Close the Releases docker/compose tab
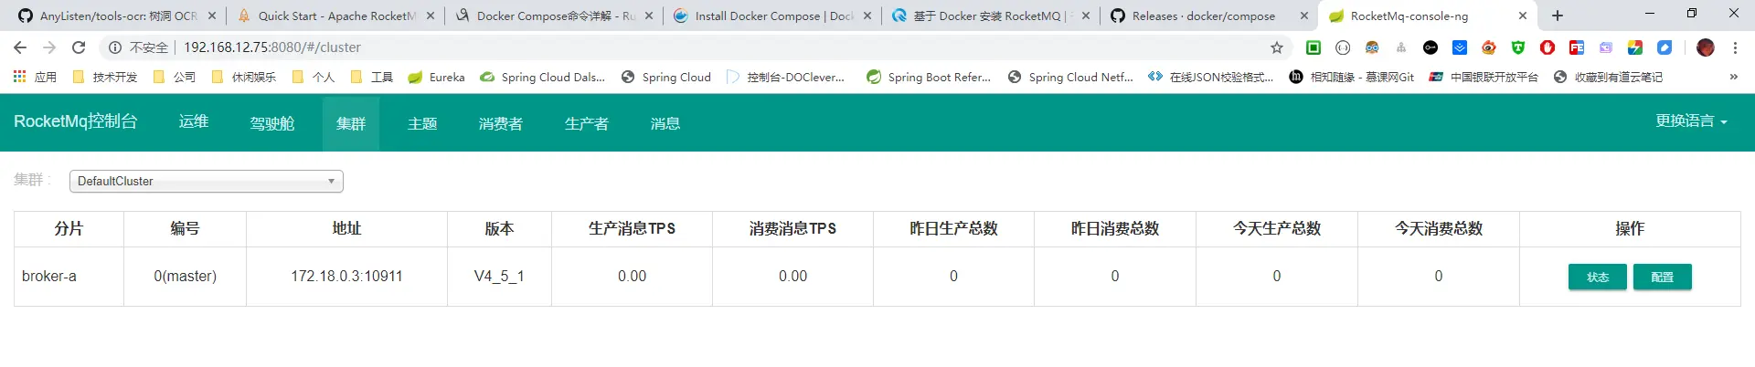This screenshot has width=1755, height=367. [x=1304, y=16]
